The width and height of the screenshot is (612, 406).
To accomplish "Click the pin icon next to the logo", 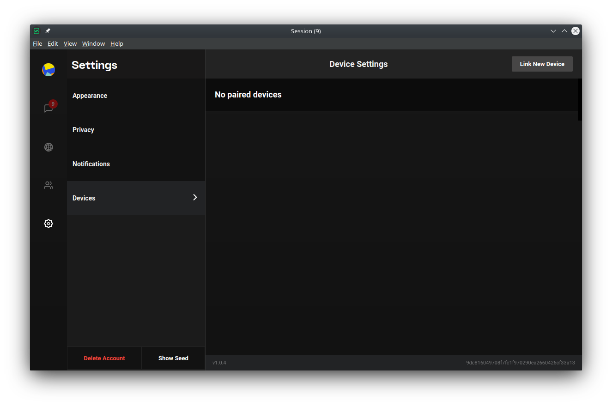I will coord(48,30).
